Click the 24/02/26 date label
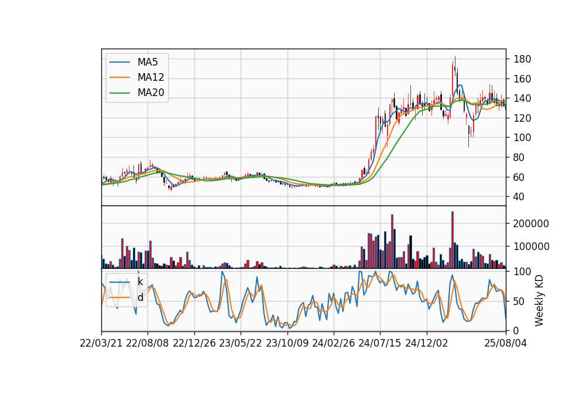Viewport: 562px width, 404px height. point(334,343)
